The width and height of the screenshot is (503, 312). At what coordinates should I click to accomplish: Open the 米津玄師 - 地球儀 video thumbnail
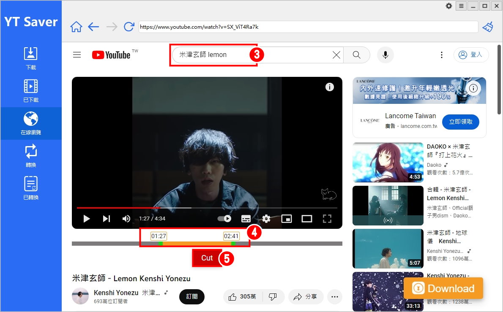click(388, 249)
